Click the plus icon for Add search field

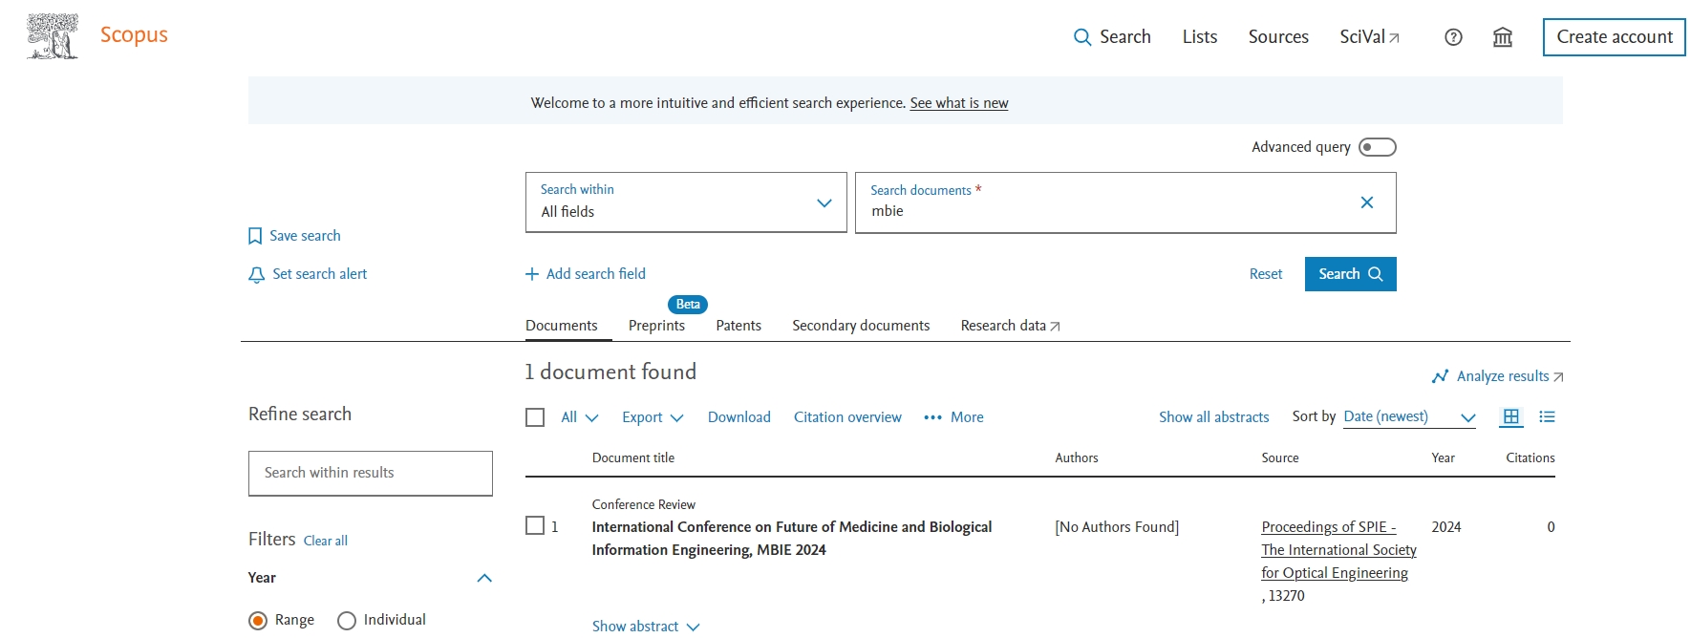(532, 274)
